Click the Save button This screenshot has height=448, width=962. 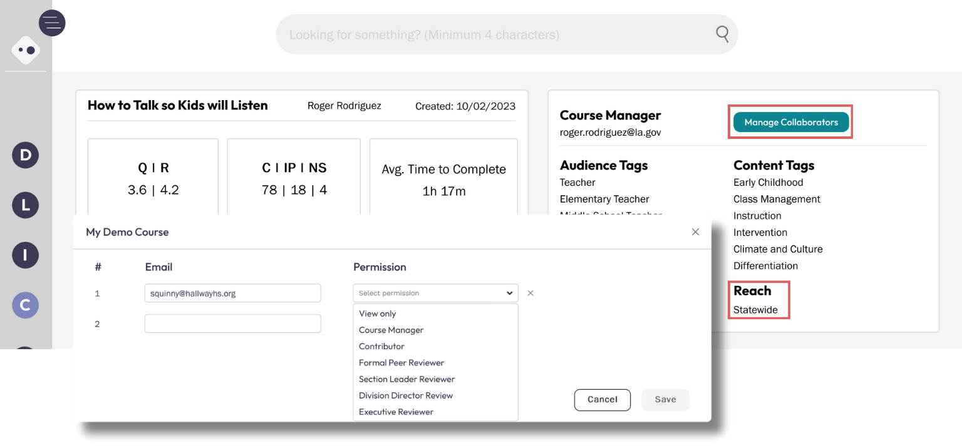point(665,399)
